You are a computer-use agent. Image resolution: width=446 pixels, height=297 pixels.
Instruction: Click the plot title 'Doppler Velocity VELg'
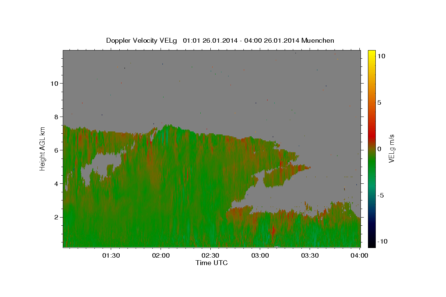tap(142, 40)
